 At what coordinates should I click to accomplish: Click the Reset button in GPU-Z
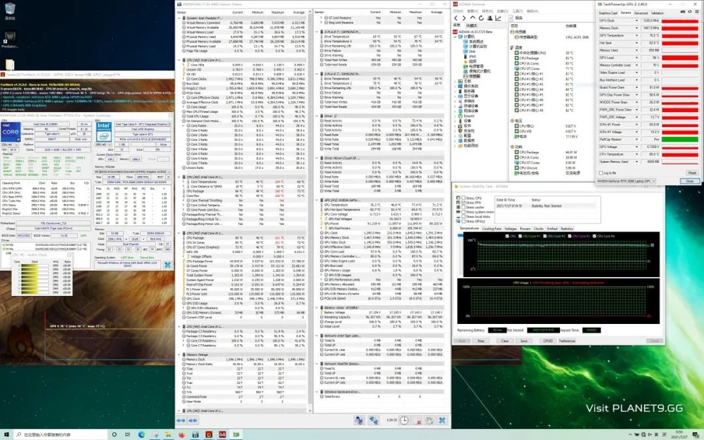(x=691, y=173)
